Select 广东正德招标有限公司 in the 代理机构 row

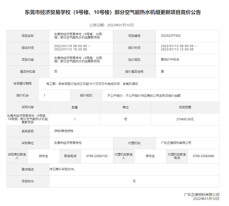tap(176, 143)
